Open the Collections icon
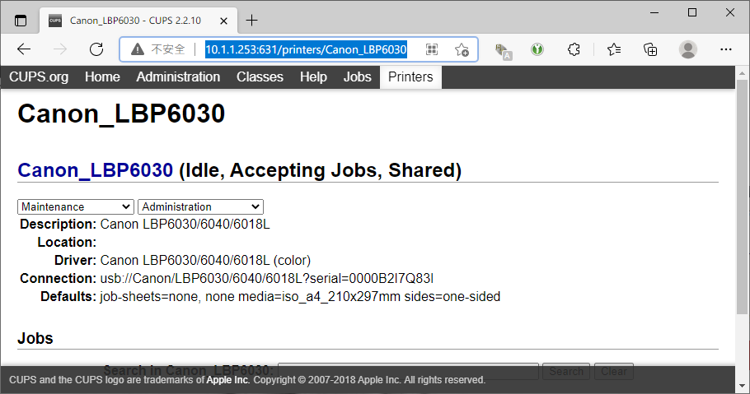 click(651, 49)
